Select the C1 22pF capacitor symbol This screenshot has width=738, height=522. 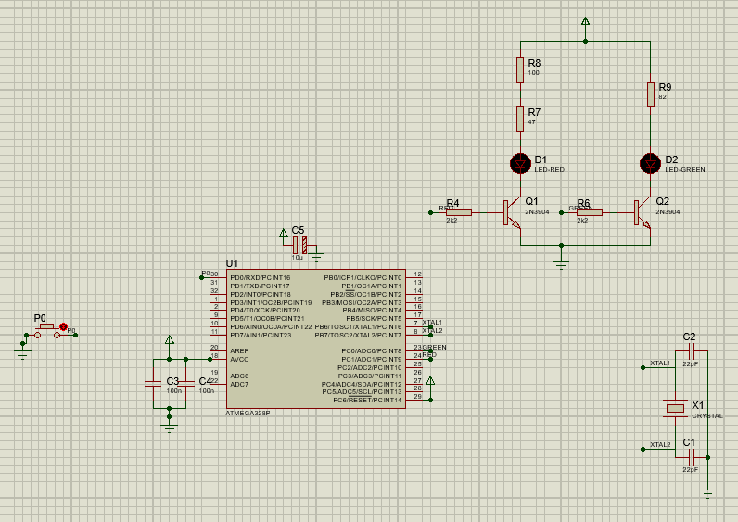pyautogui.click(x=692, y=457)
